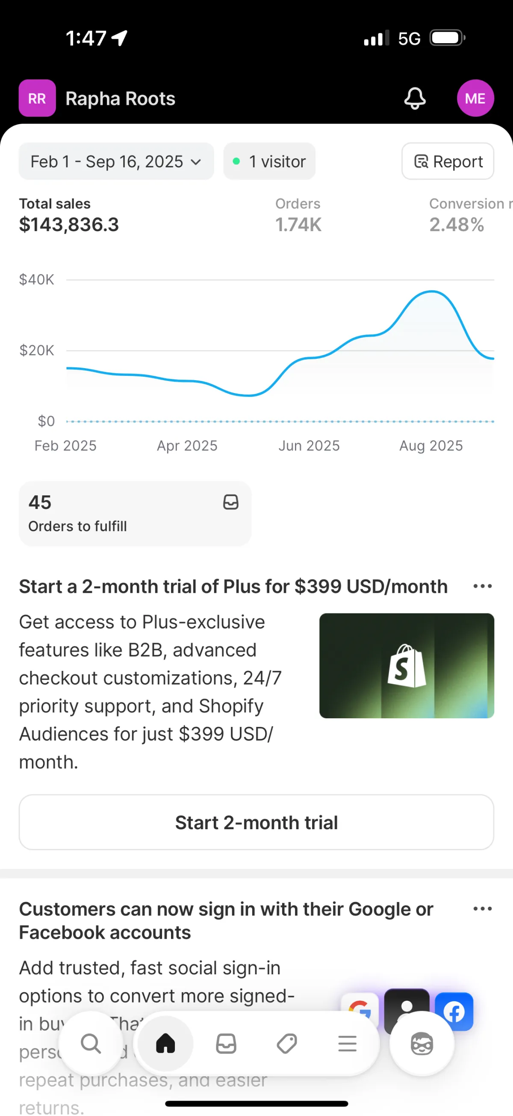The width and height of the screenshot is (513, 1116).
Task: Open search from bottom bar
Action: pos(91,1044)
